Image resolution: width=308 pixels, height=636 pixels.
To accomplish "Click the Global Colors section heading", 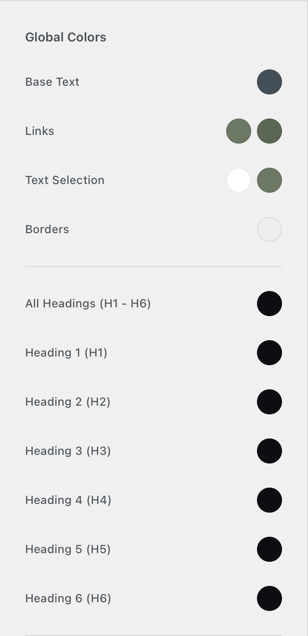I will tap(66, 37).
